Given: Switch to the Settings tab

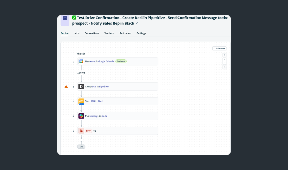Looking at the screenshot, I should point(141,33).
